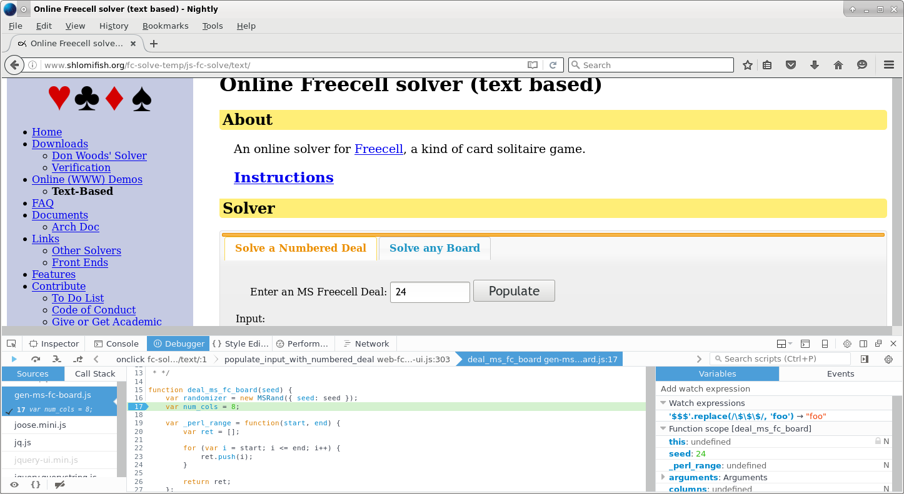The image size is (904, 494).
Task: Step out of the current function
Action: click(x=78, y=359)
